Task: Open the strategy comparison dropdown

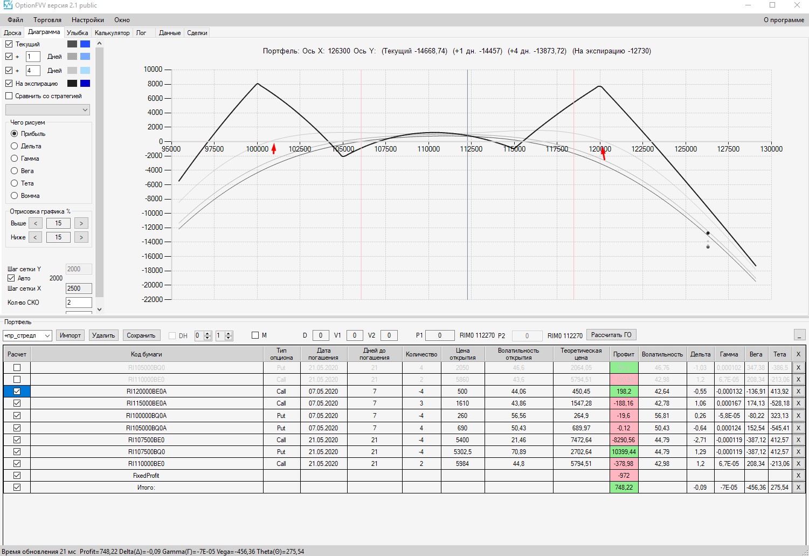Action: pyautogui.click(x=47, y=110)
